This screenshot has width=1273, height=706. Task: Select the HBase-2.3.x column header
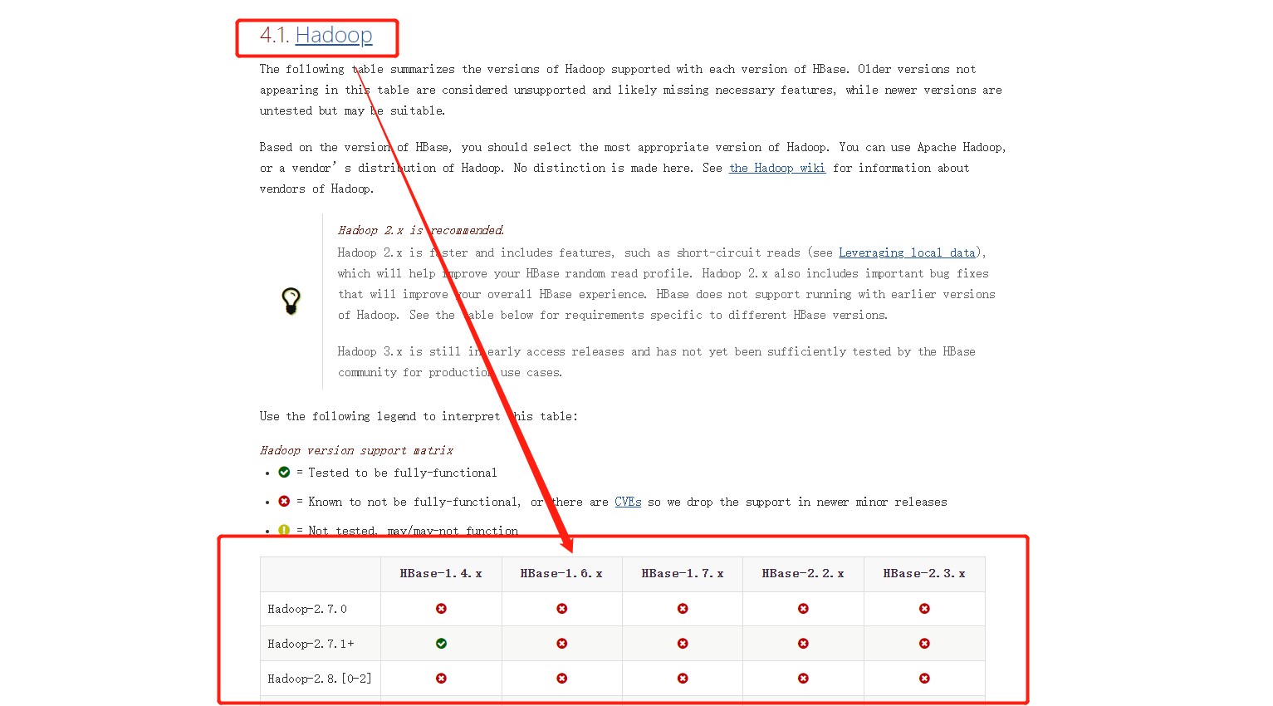924,574
